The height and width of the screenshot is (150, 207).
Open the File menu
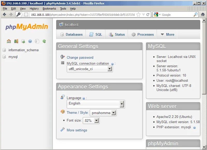(5, 9)
